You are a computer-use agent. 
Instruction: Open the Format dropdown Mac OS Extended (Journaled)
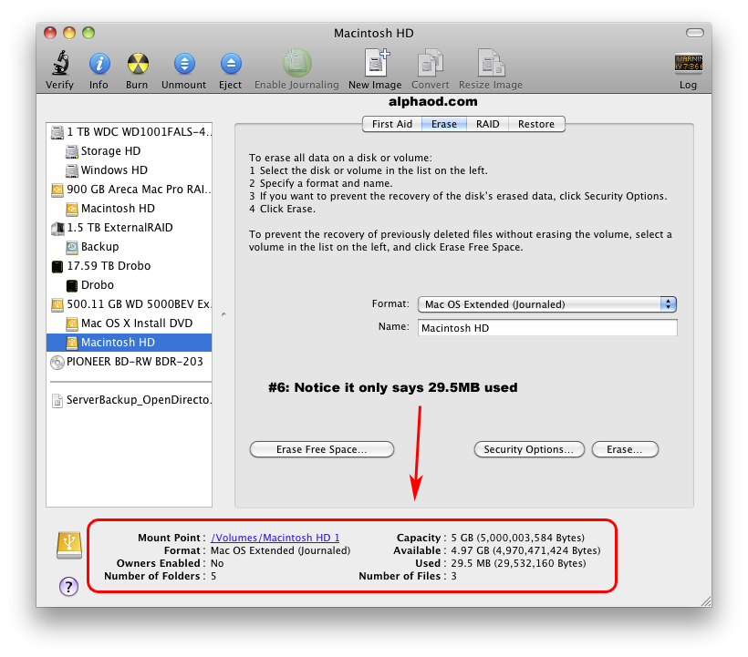click(547, 304)
